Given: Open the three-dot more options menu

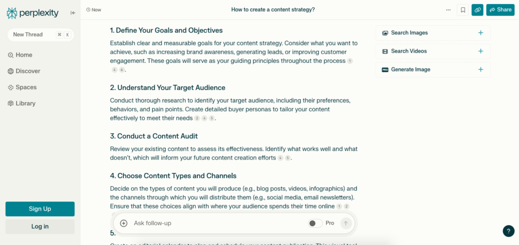Looking at the screenshot, I should click(448, 10).
